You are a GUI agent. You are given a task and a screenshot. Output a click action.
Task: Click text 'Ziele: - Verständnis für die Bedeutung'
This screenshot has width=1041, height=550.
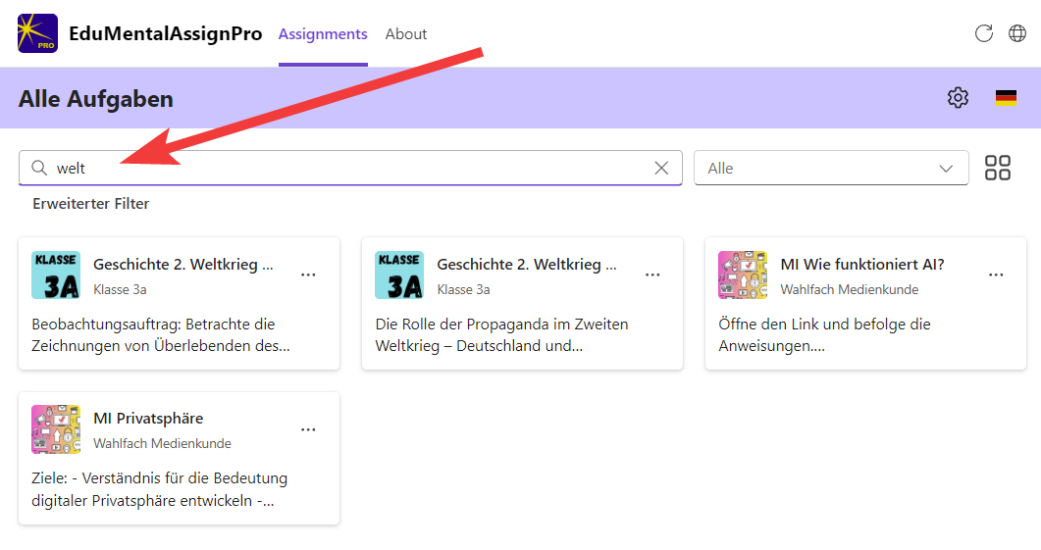click(x=159, y=478)
